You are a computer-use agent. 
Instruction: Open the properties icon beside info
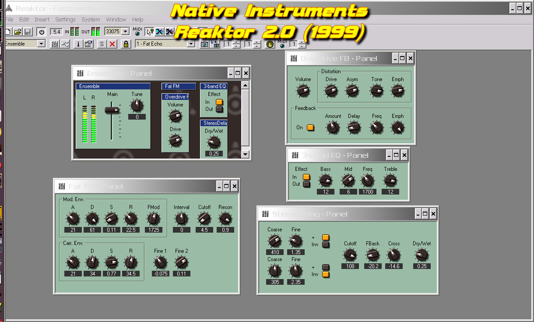click(88, 44)
